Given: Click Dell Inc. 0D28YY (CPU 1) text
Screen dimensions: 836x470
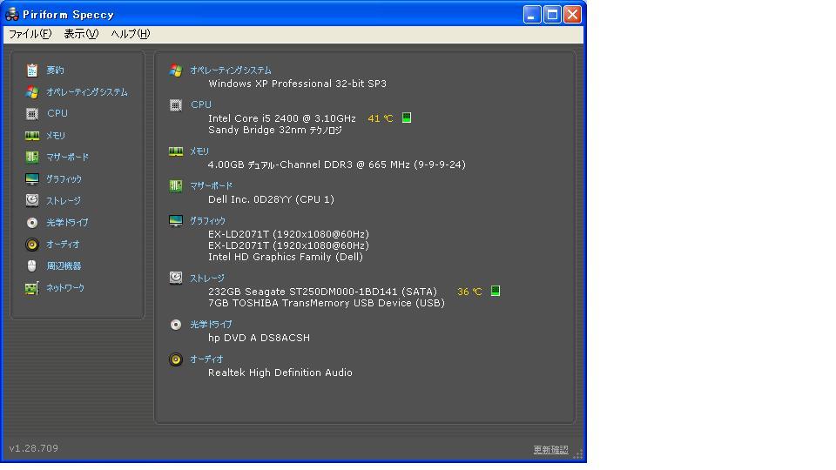Looking at the screenshot, I should (x=271, y=199).
